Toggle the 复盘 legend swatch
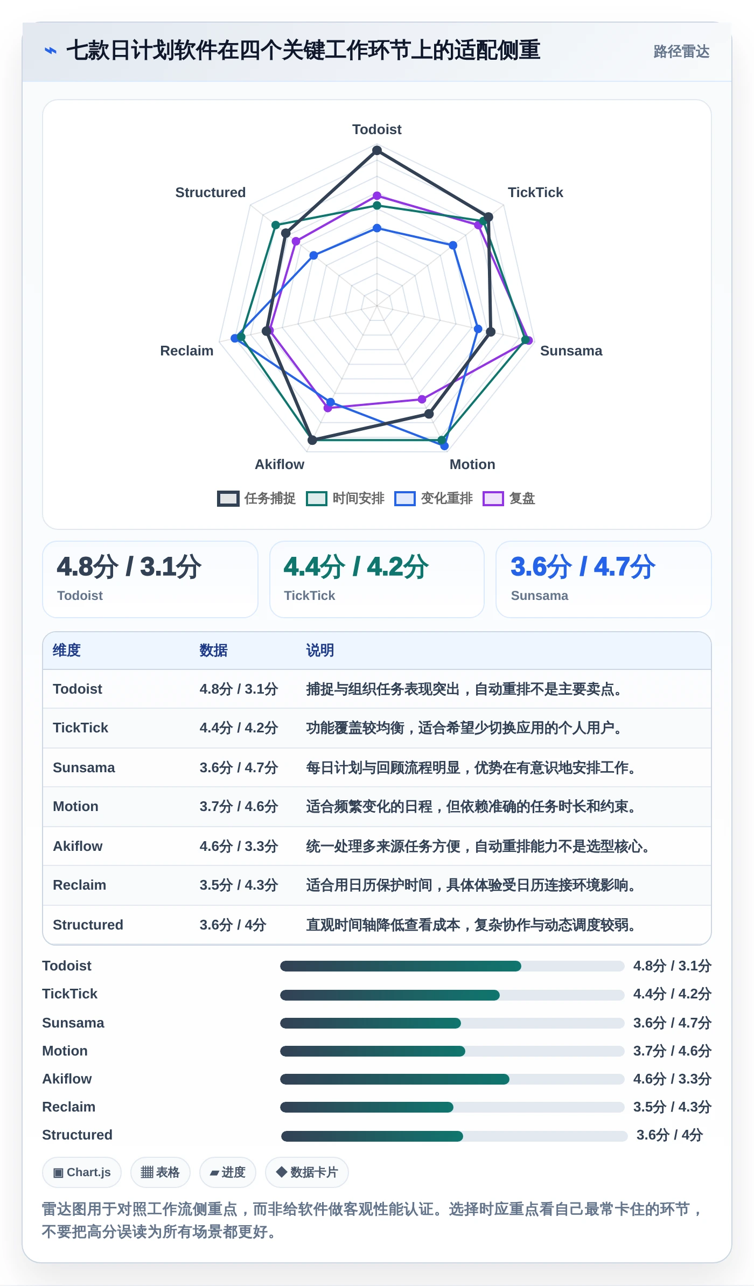This screenshot has width=754, height=1286. point(493,499)
